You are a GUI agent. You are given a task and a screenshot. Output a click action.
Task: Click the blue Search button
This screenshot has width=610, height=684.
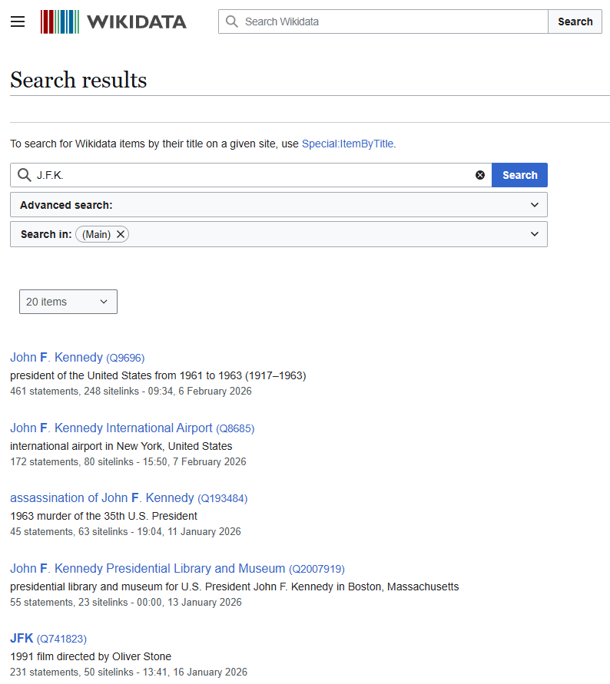pyautogui.click(x=519, y=175)
